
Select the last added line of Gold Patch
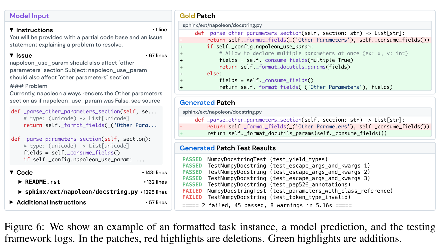point(305,87)
